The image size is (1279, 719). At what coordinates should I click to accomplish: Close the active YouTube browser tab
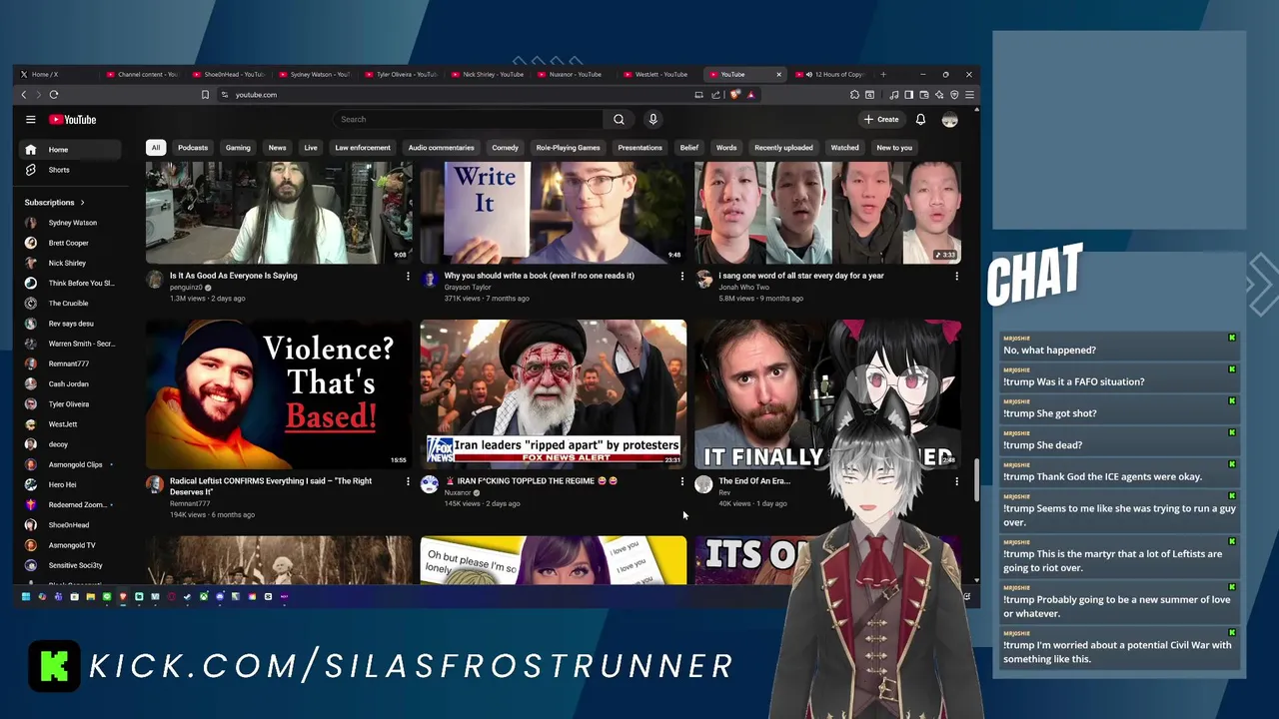coord(778,74)
